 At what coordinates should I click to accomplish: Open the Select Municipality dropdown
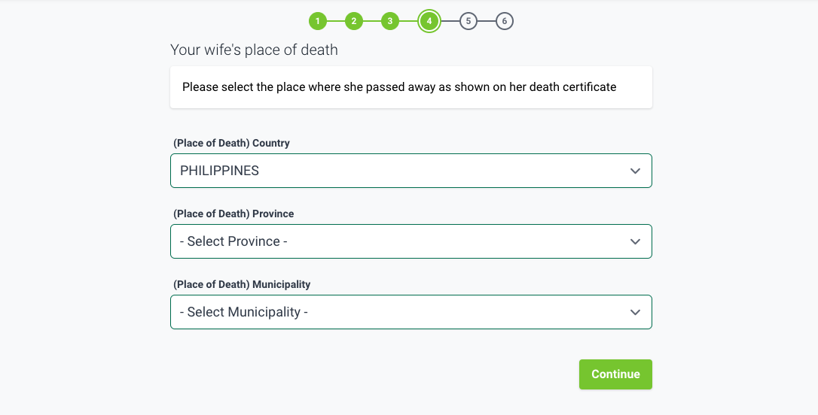(399, 312)
